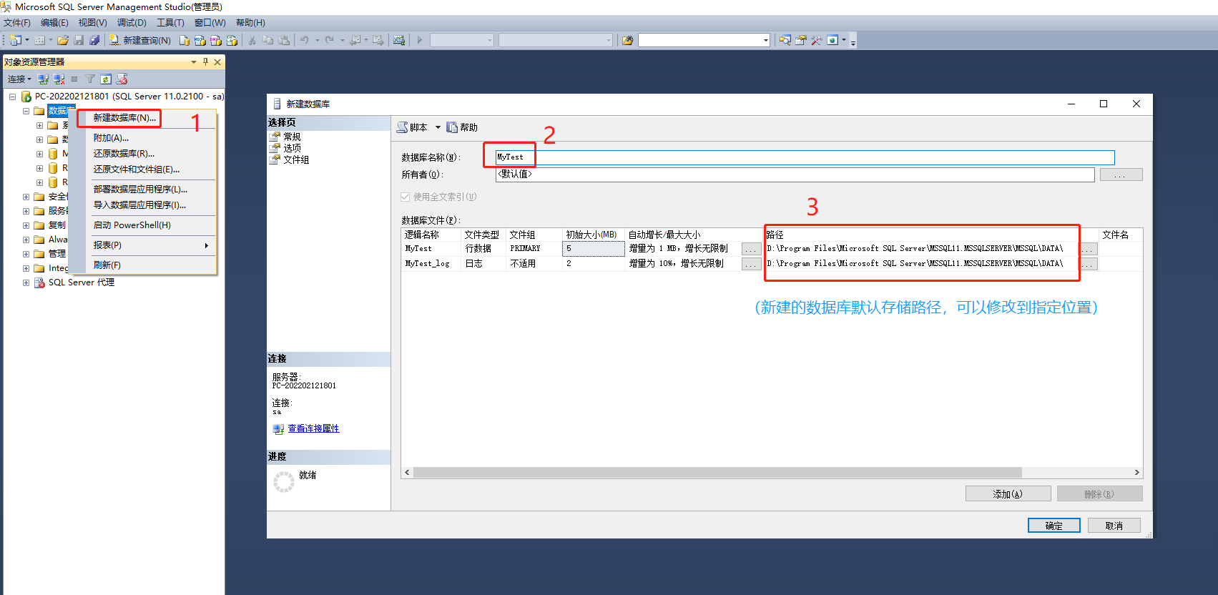Click the hammer and wrench toolbox icon

pyautogui.click(x=816, y=40)
